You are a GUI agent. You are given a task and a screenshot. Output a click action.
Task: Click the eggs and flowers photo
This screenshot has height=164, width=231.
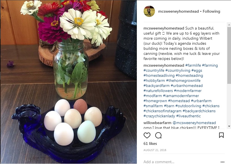(x=68, y=82)
